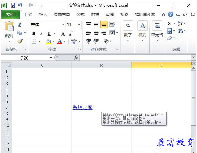The height and width of the screenshot is (153, 197).
Task: Click the Cut scissors icon
Action: [20, 25]
